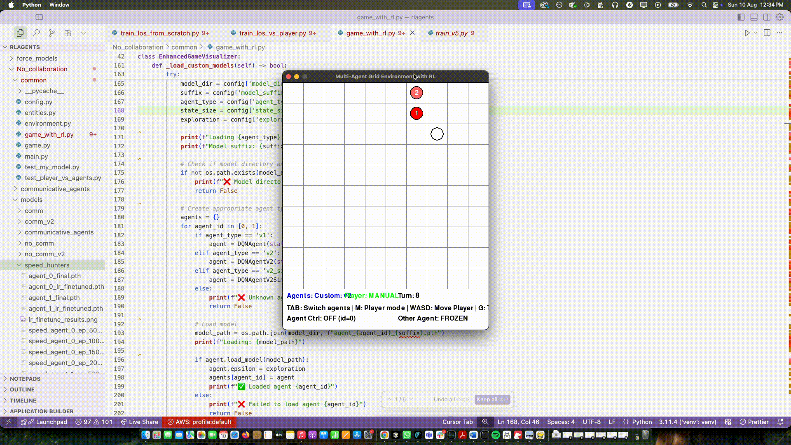Show more views chevron in sidebar
The height and width of the screenshot is (445, 791).
83,33
